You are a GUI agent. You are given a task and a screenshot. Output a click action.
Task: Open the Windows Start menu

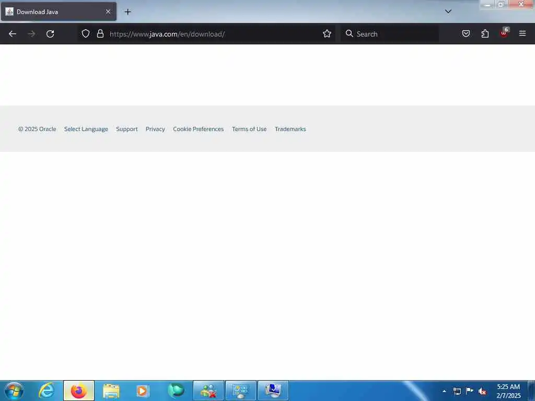pos(14,391)
